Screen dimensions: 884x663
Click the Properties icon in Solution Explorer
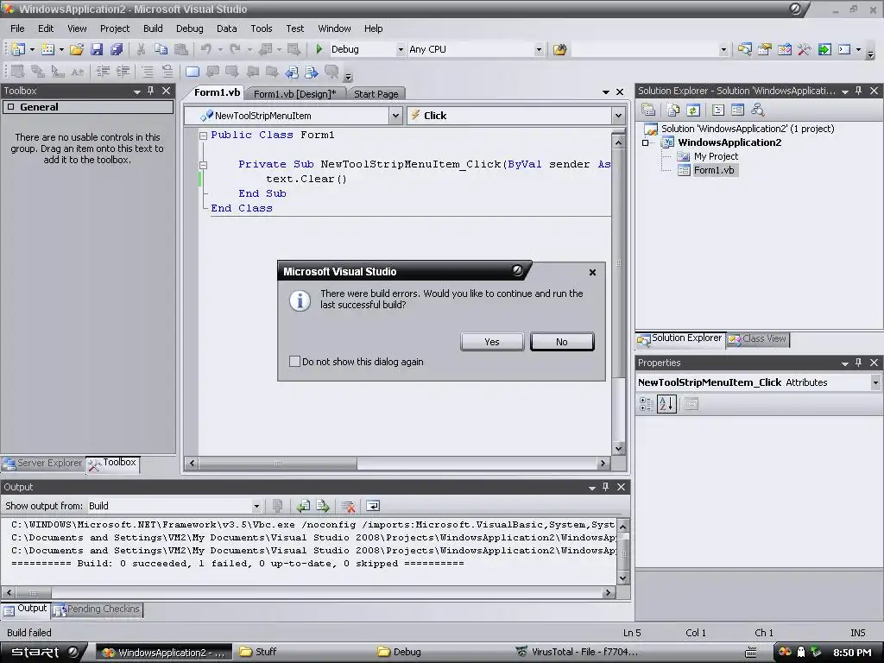(648, 110)
